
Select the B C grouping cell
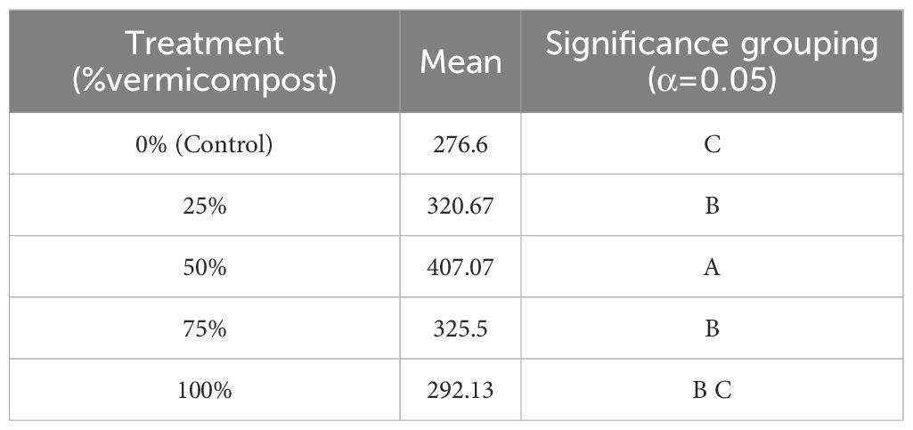click(712, 390)
